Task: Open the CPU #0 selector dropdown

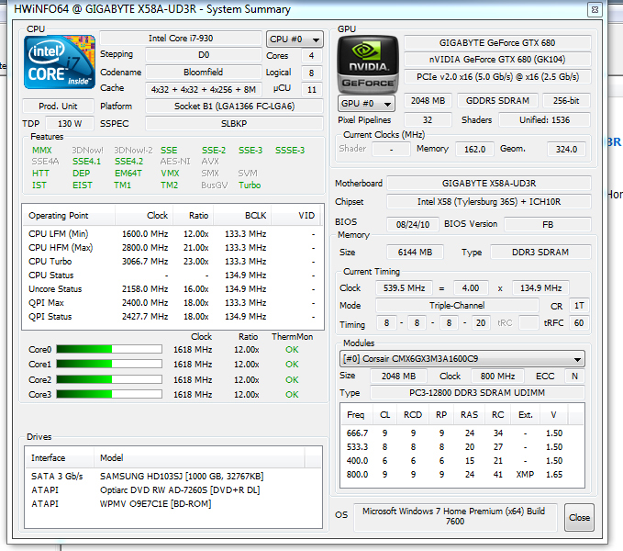Action: click(x=295, y=39)
